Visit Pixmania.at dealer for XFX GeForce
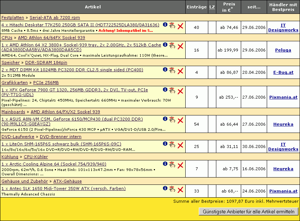Image resolution: width=300 pixels, height=221 pixels. click(x=283, y=97)
